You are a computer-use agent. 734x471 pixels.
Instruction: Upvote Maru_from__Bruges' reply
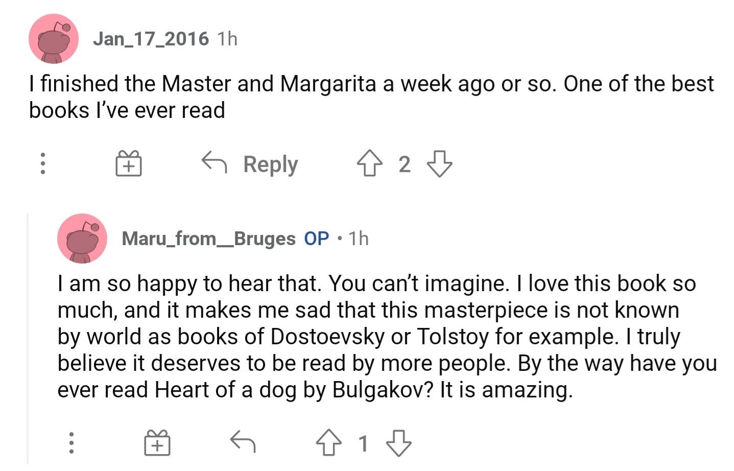point(328,442)
